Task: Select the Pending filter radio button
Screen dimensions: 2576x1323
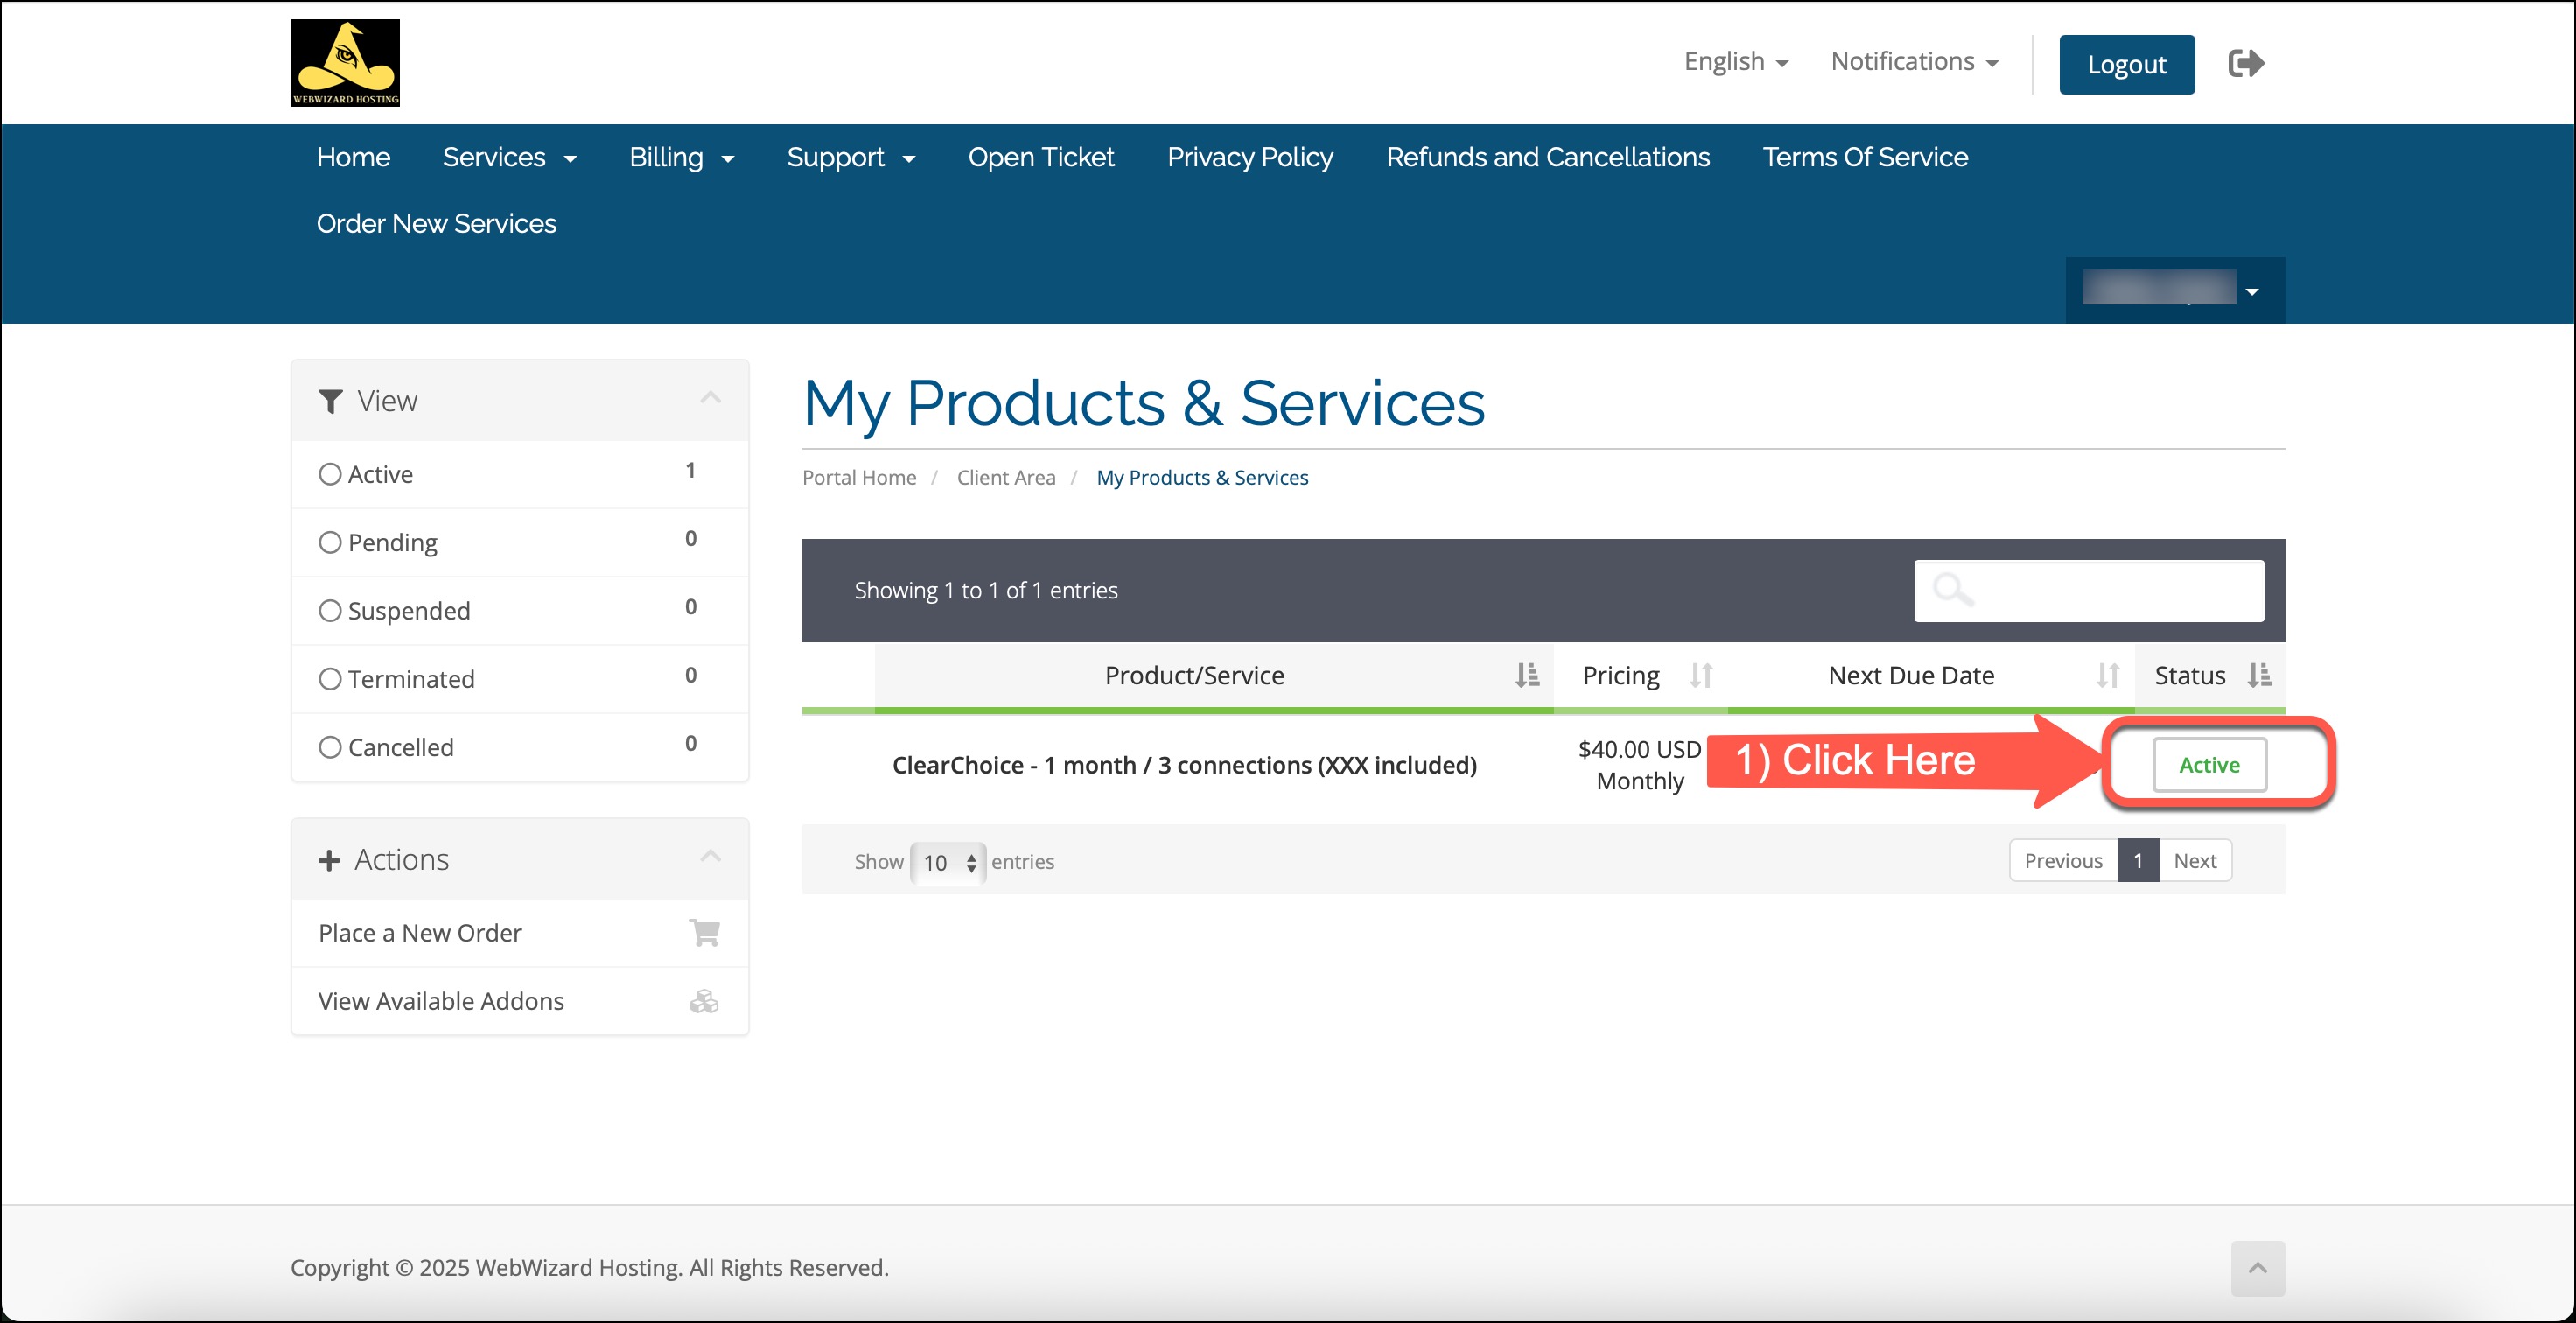Action: 330,542
